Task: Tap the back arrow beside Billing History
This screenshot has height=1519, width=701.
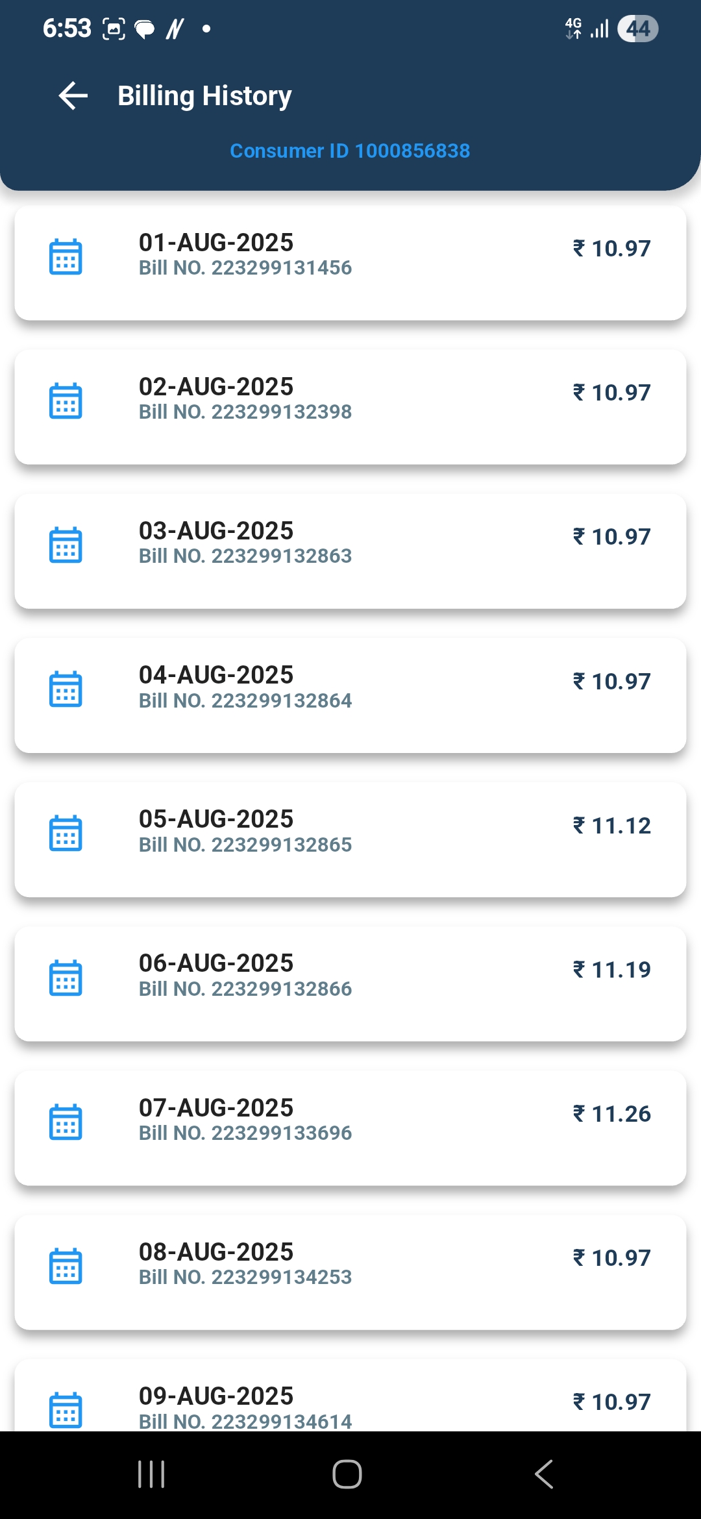Action: (x=73, y=96)
